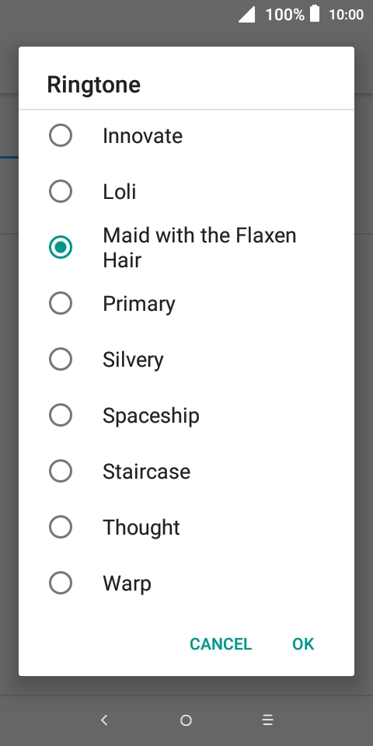Tap the selected Maid with the Flaxen Hair radio
373x746 pixels.
coord(61,247)
